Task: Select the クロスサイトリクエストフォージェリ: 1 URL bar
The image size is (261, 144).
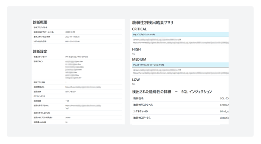Action: pos(180,65)
